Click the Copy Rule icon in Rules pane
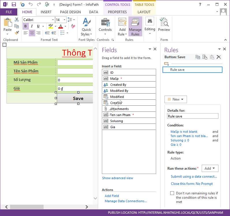 tap(198, 57)
